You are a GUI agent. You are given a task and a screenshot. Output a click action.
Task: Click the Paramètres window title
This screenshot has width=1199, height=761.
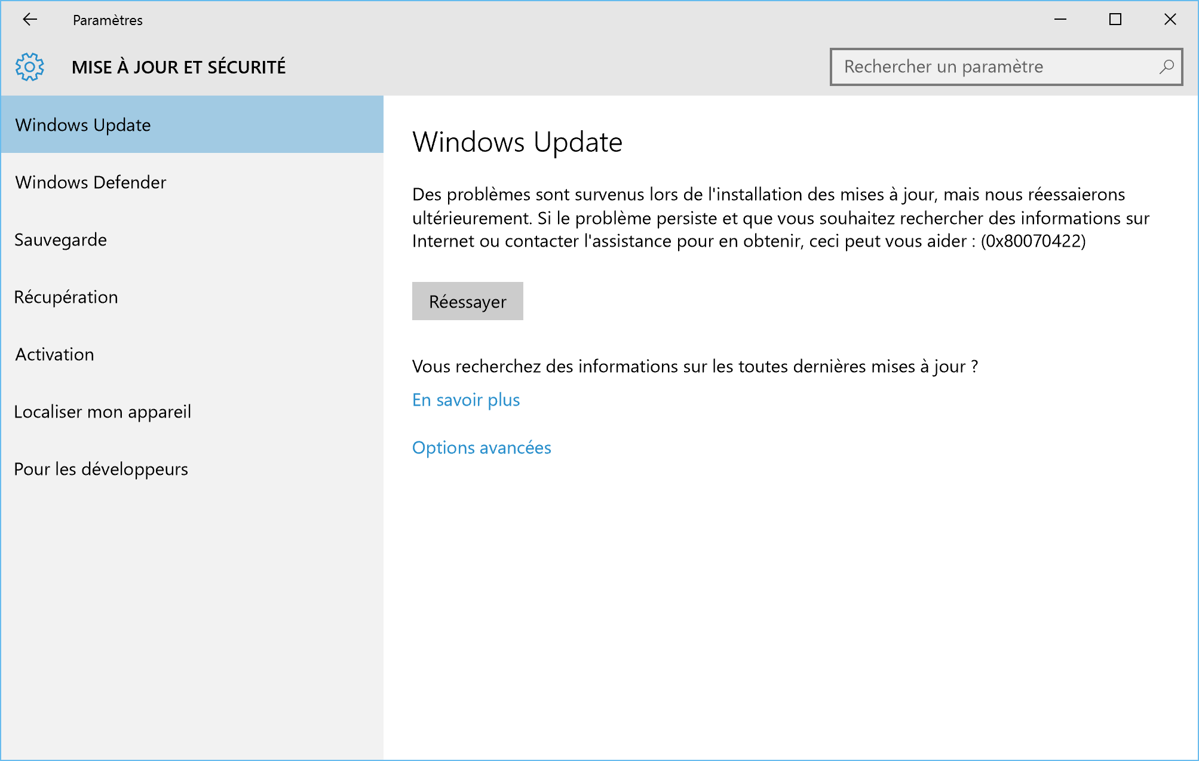coord(108,20)
